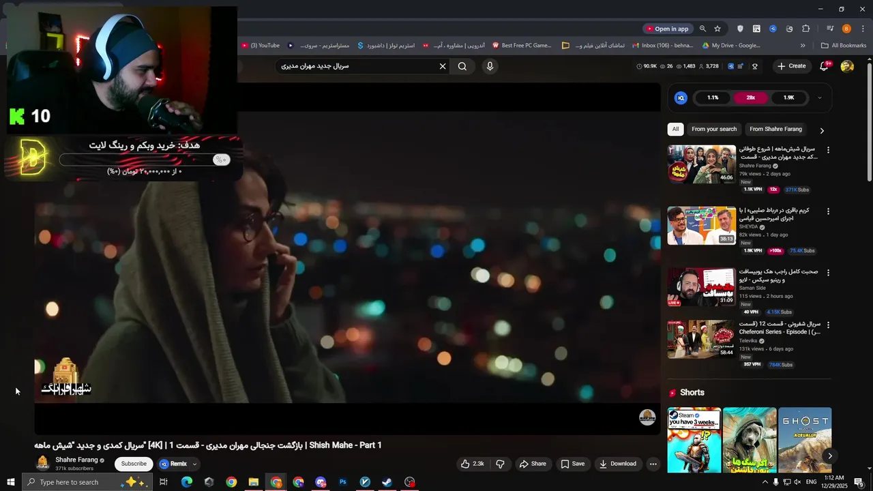Click the Download button

click(617, 464)
